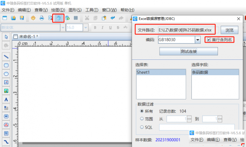Close the Excel数据源管理 dialog
Screen dimensions: 246x147
click(238, 19)
